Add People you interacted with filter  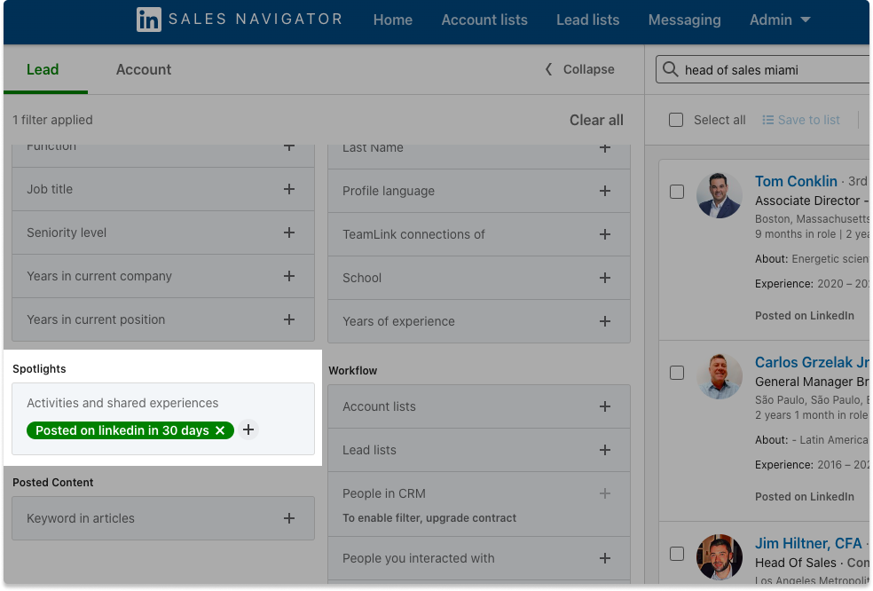605,558
